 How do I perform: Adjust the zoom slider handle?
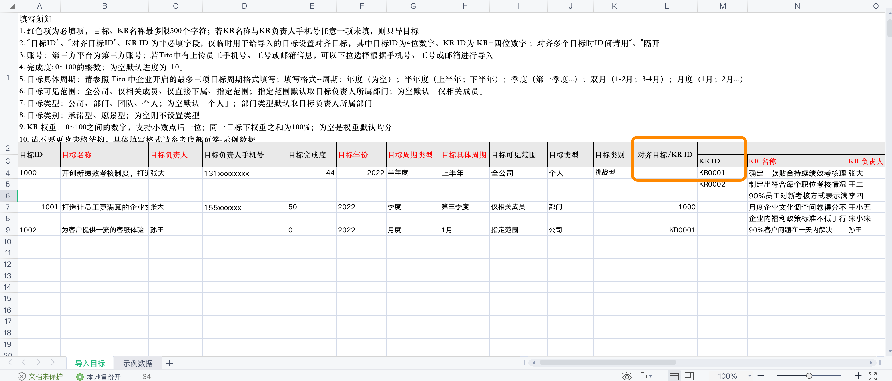pos(809,376)
